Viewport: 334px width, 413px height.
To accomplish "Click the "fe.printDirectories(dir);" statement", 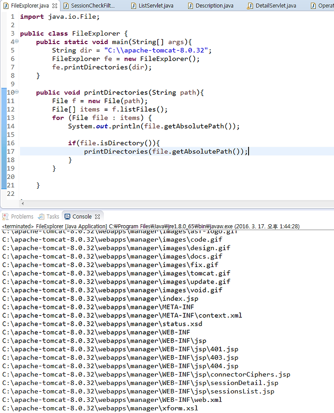I will tap(102, 67).
